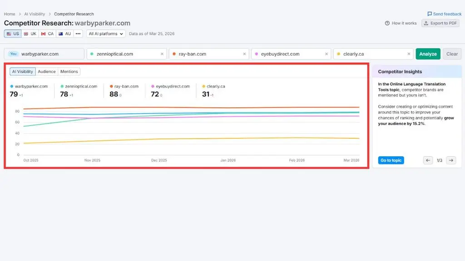This screenshot has width=465, height=261.
Task: Open How it works help
Action: click(401, 23)
